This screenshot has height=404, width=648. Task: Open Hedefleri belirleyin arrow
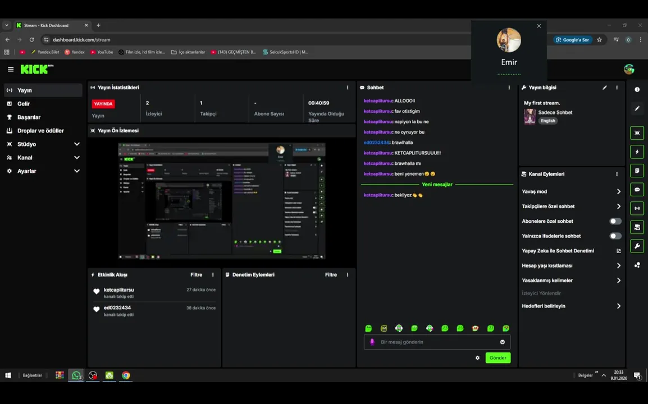619,306
